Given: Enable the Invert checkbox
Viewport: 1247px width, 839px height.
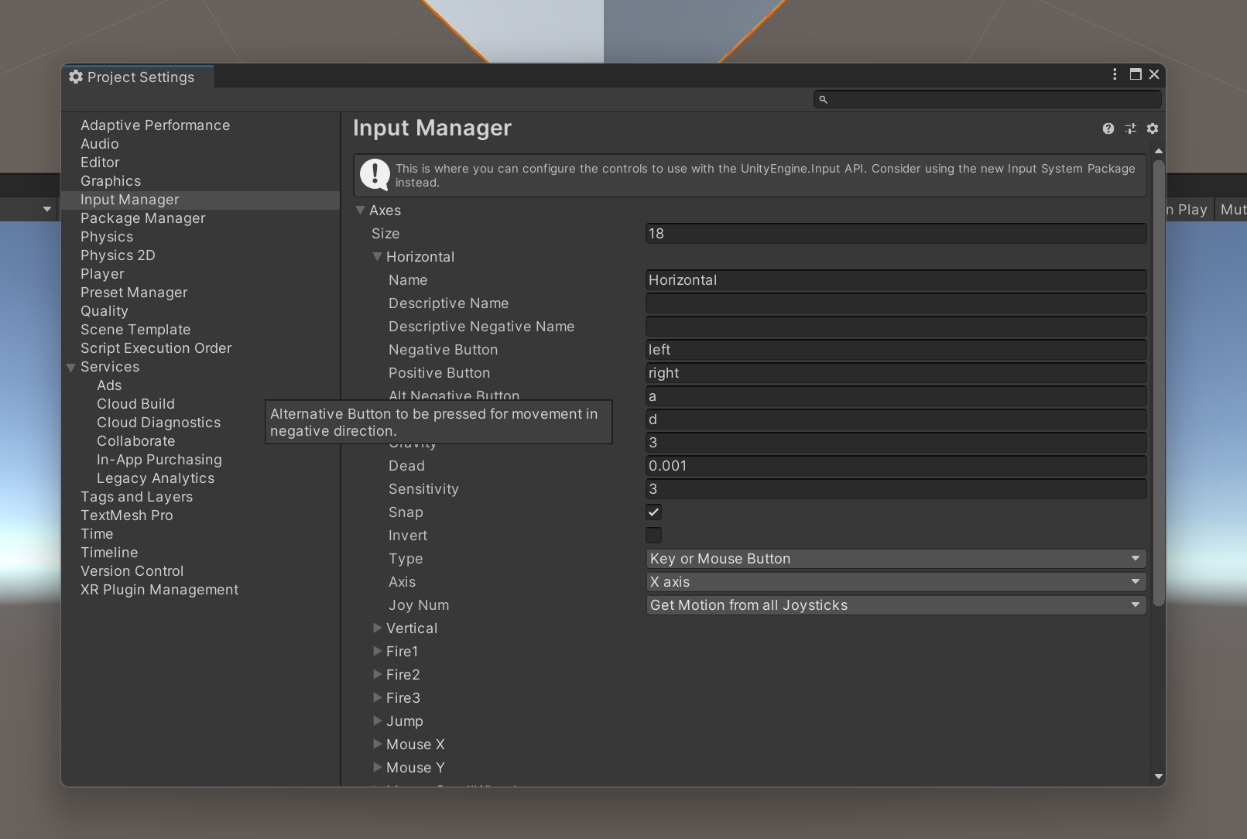Looking at the screenshot, I should point(654,535).
